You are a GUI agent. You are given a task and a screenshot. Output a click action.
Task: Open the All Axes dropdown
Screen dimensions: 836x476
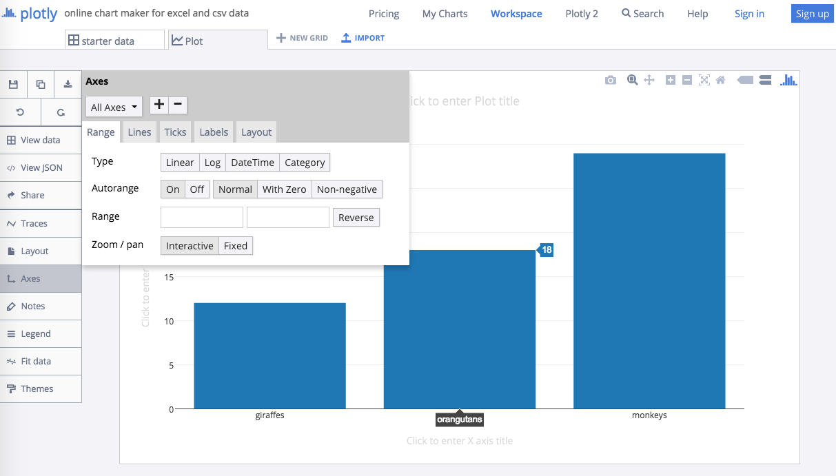pos(113,107)
